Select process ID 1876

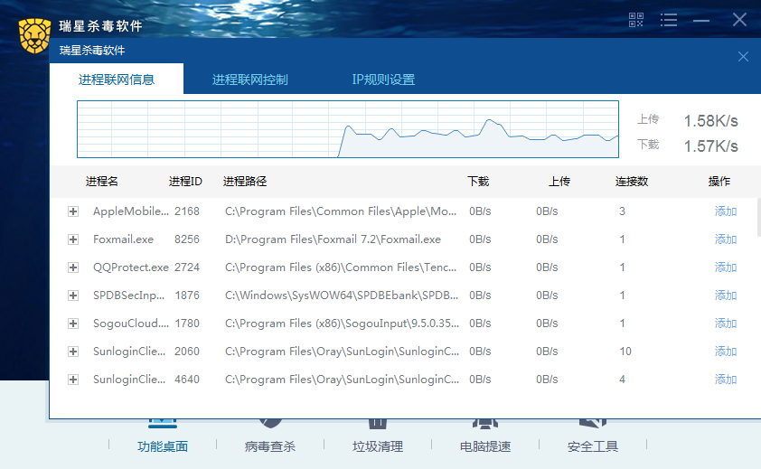(x=187, y=295)
